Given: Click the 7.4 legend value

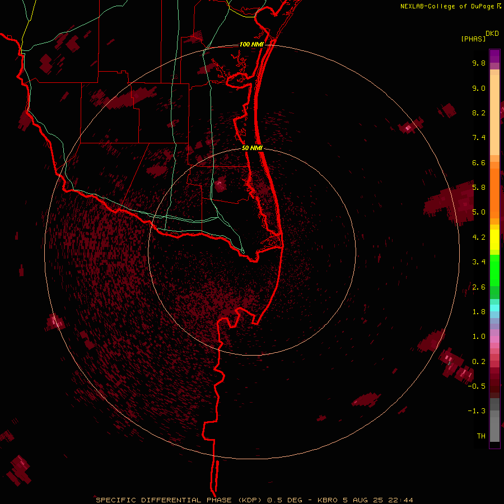Looking at the screenshot, I should [479, 138].
